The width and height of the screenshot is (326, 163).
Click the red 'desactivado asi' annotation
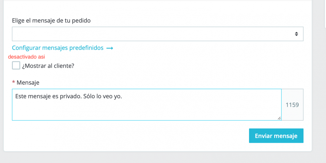[x=26, y=57]
